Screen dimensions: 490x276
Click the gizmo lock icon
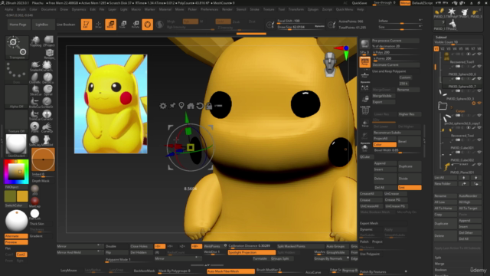pyautogui.click(x=209, y=106)
